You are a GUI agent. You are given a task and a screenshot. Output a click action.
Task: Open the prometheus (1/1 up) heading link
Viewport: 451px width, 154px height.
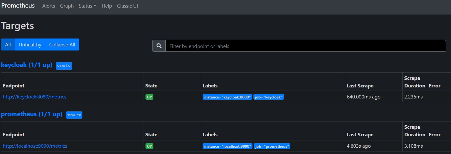pos(32,114)
